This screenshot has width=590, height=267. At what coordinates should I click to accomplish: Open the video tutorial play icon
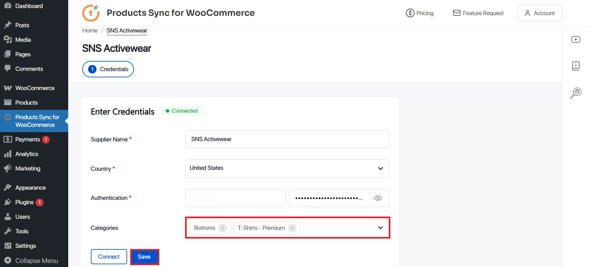click(x=576, y=40)
